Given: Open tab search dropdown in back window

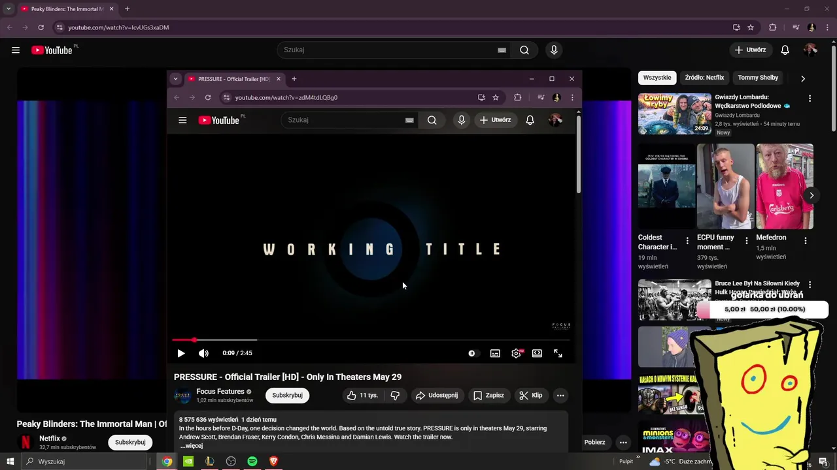Looking at the screenshot, I should point(9,9).
